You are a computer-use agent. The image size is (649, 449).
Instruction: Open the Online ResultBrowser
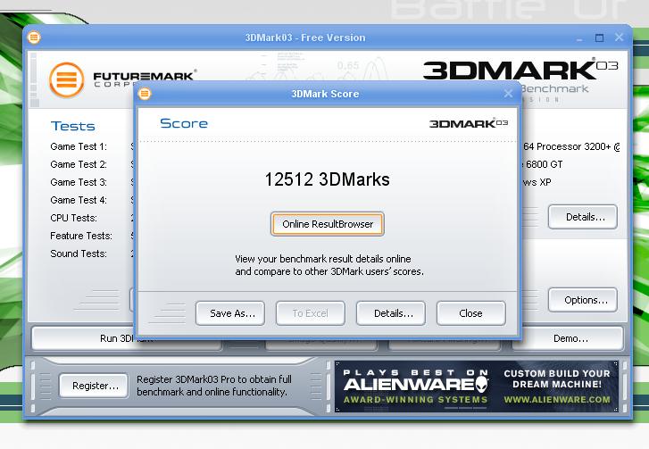coord(328,224)
